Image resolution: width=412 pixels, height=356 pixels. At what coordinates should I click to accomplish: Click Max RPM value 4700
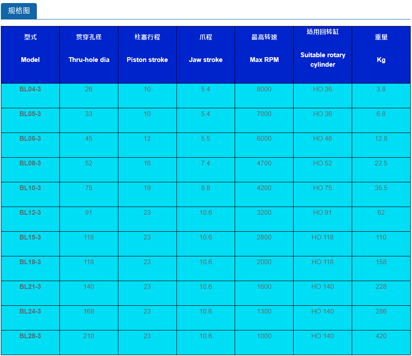click(264, 163)
